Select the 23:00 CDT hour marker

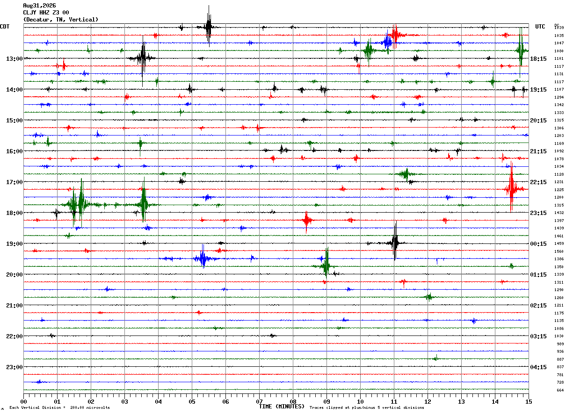click(x=15, y=367)
